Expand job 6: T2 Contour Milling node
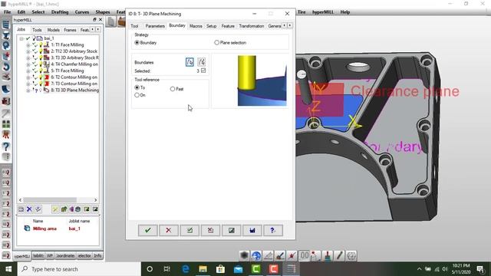 click(28, 77)
